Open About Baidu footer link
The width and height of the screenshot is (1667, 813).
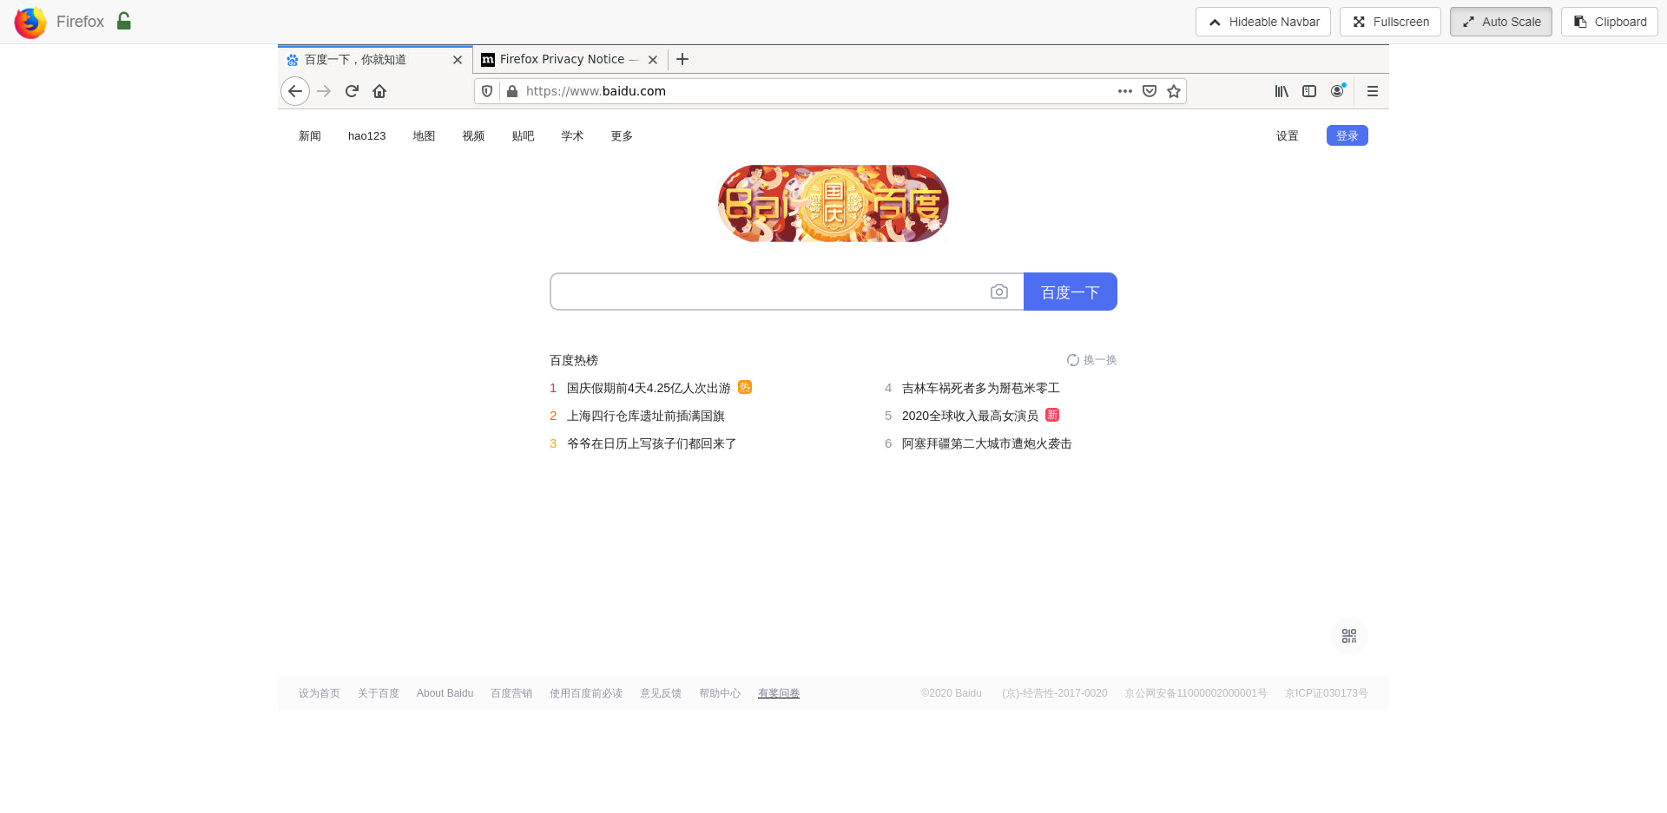(445, 693)
